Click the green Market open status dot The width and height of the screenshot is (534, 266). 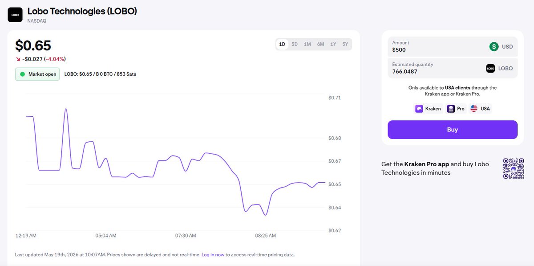click(x=22, y=74)
